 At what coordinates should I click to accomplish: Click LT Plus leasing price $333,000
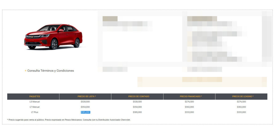[241, 112]
